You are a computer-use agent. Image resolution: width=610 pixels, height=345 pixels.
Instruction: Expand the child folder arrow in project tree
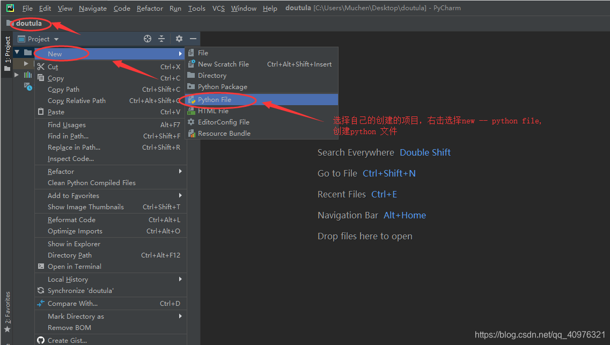(x=26, y=63)
